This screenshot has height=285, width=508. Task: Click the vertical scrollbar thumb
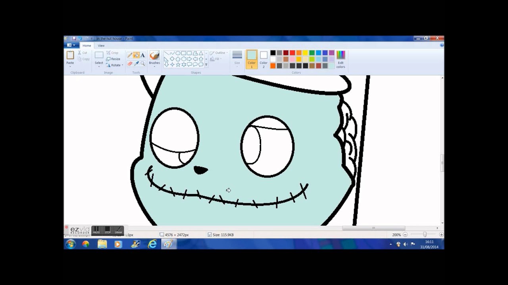[442, 163]
